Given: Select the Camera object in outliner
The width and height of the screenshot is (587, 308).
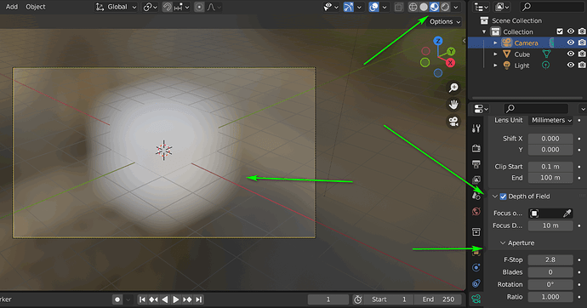Looking at the screenshot, I should point(526,43).
